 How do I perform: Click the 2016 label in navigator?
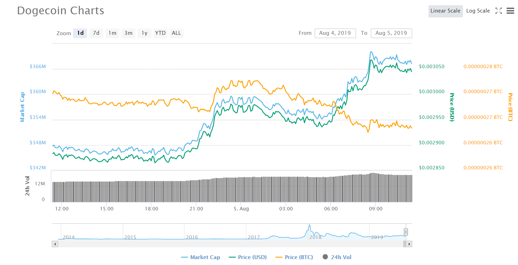coord(192,237)
